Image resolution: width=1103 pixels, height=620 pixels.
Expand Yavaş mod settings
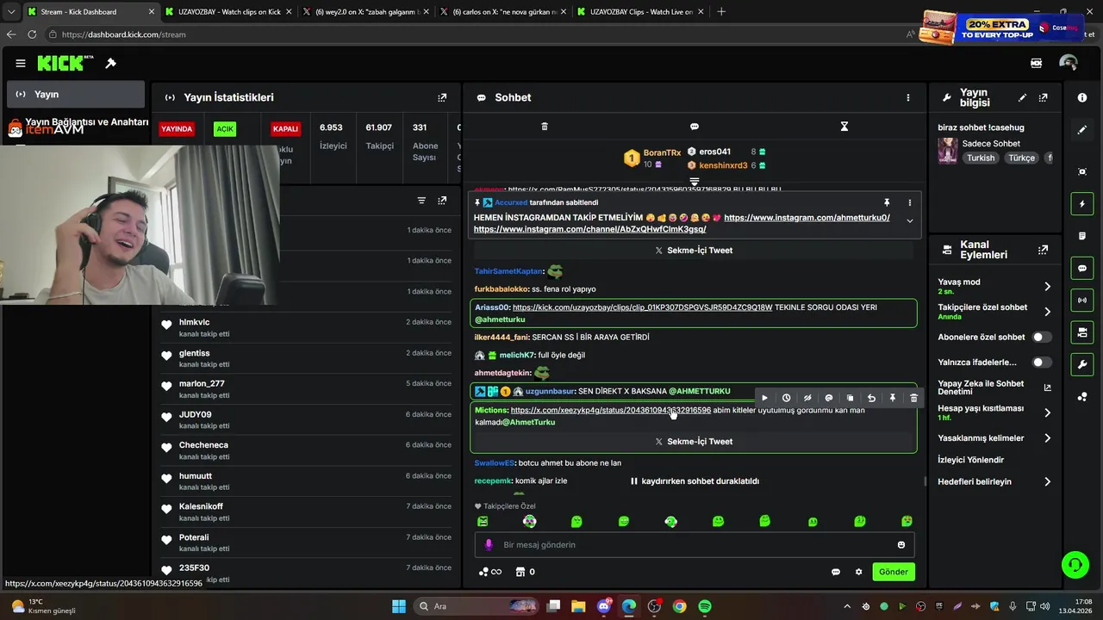coord(1047,286)
